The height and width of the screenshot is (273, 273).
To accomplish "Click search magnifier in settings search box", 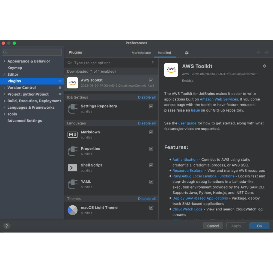I will coord(5,52).
